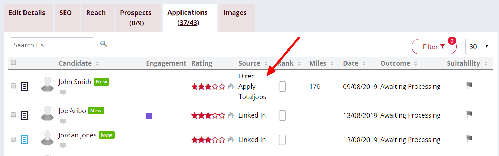Screen dimensions: 499x156
Task: Open John Smith's application document icon
Action: tap(24, 86)
